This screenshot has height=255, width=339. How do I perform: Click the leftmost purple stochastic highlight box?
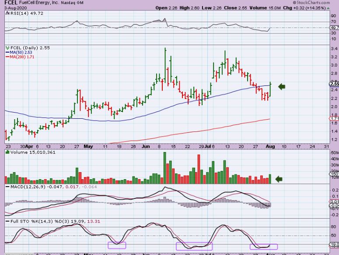coord(117,245)
